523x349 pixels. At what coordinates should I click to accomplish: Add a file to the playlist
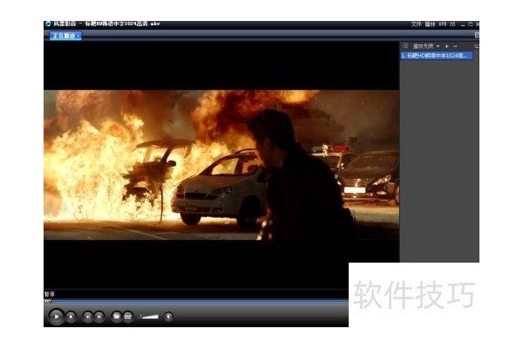446,46
